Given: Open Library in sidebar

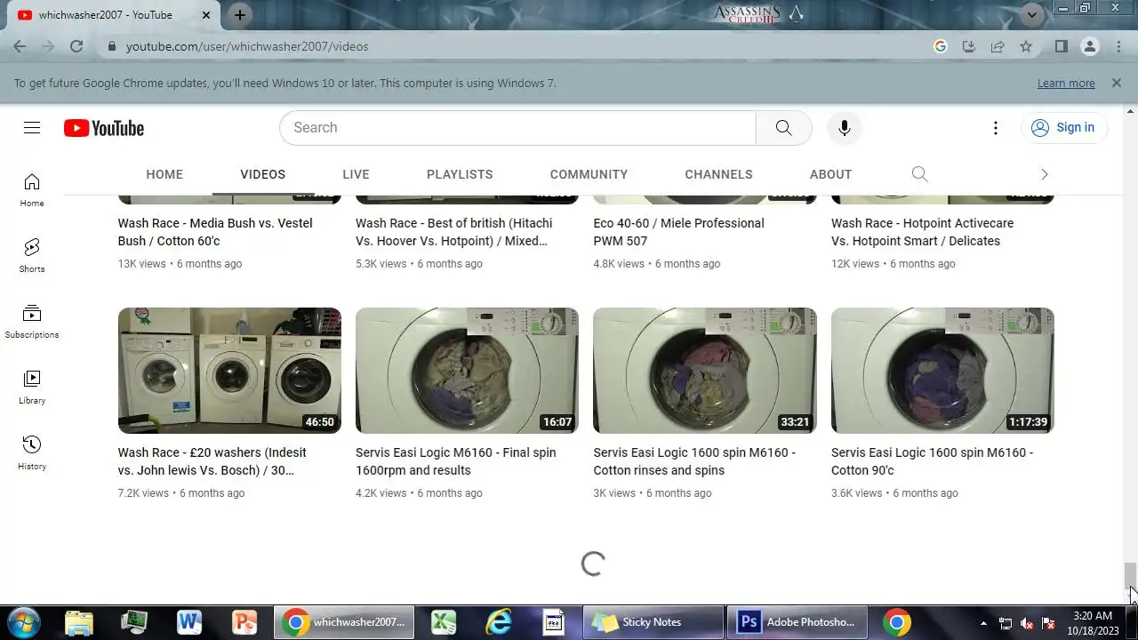Looking at the screenshot, I should pyautogui.click(x=32, y=388).
